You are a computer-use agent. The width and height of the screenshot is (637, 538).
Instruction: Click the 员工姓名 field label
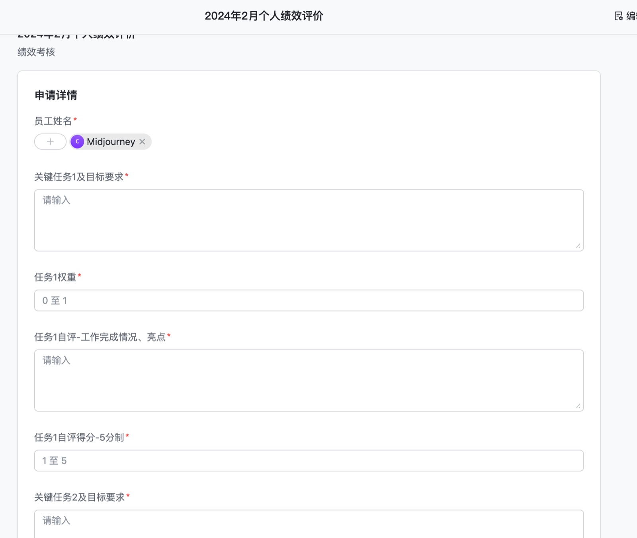pyautogui.click(x=53, y=121)
